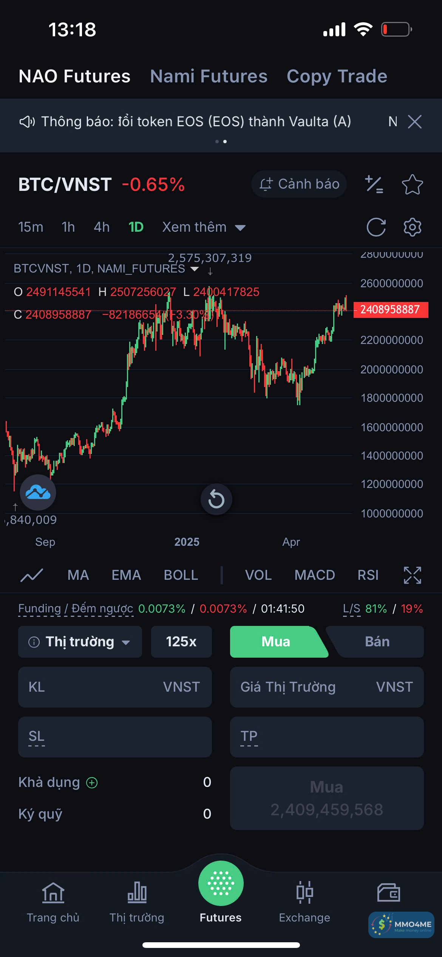Open the profit calculator icon
The height and width of the screenshot is (957, 442).
[374, 184]
